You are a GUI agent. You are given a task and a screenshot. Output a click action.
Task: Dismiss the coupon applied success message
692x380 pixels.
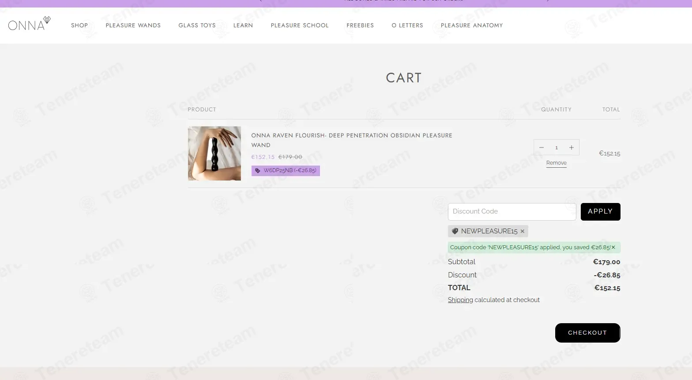point(613,247)
